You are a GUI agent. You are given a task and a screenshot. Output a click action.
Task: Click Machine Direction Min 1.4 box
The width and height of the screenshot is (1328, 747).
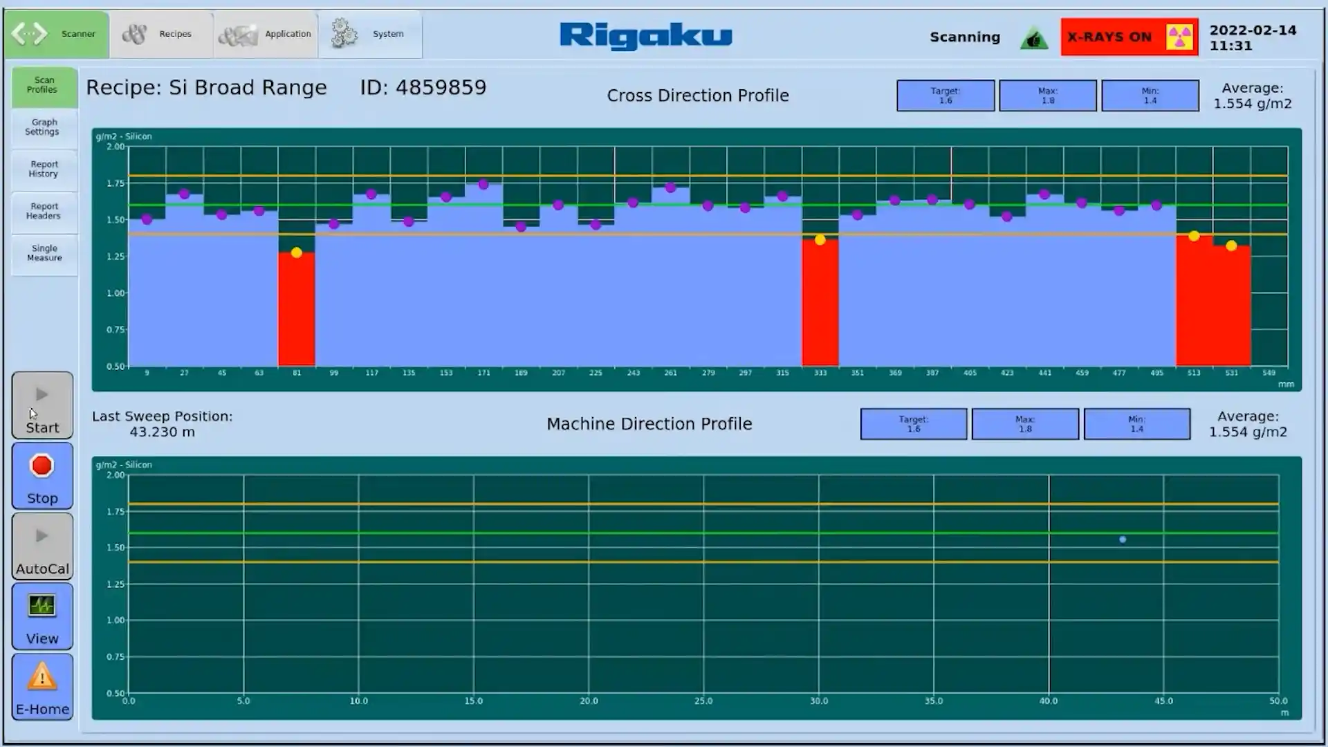point(1136,425)
